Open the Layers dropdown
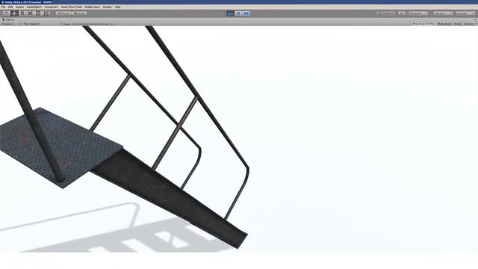Viewport: 478px width, 269px height. (443, 13)
